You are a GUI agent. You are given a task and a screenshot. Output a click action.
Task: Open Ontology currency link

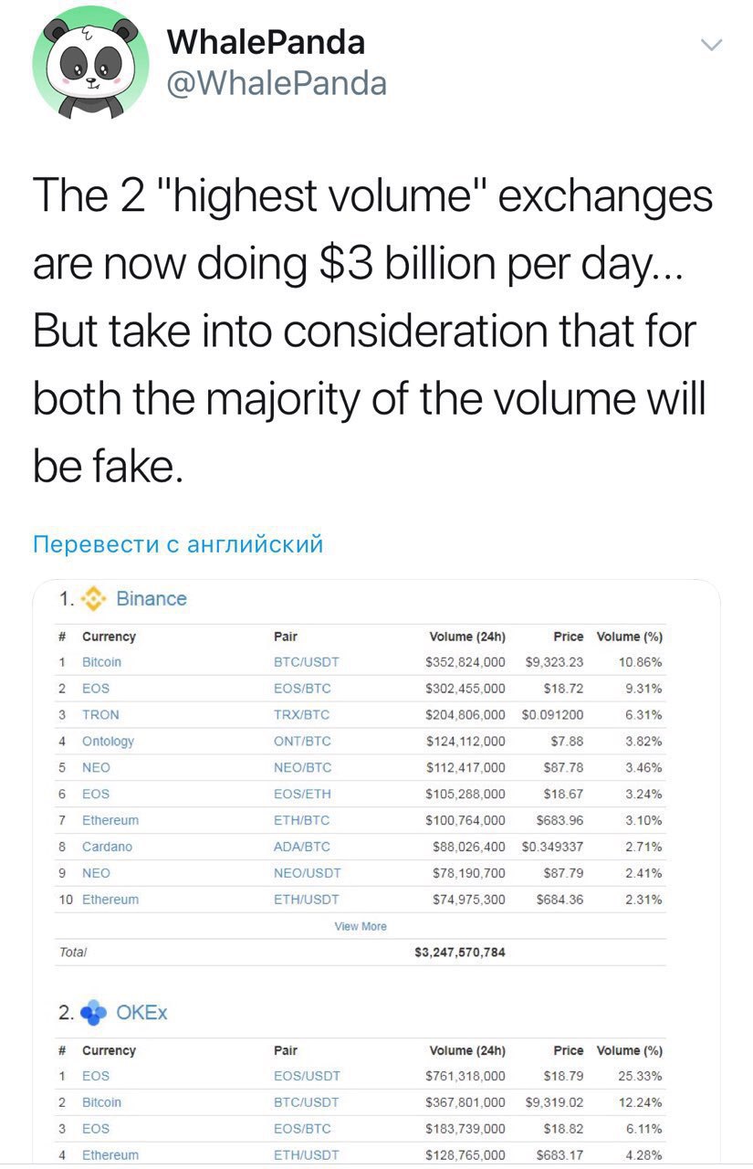108,742
